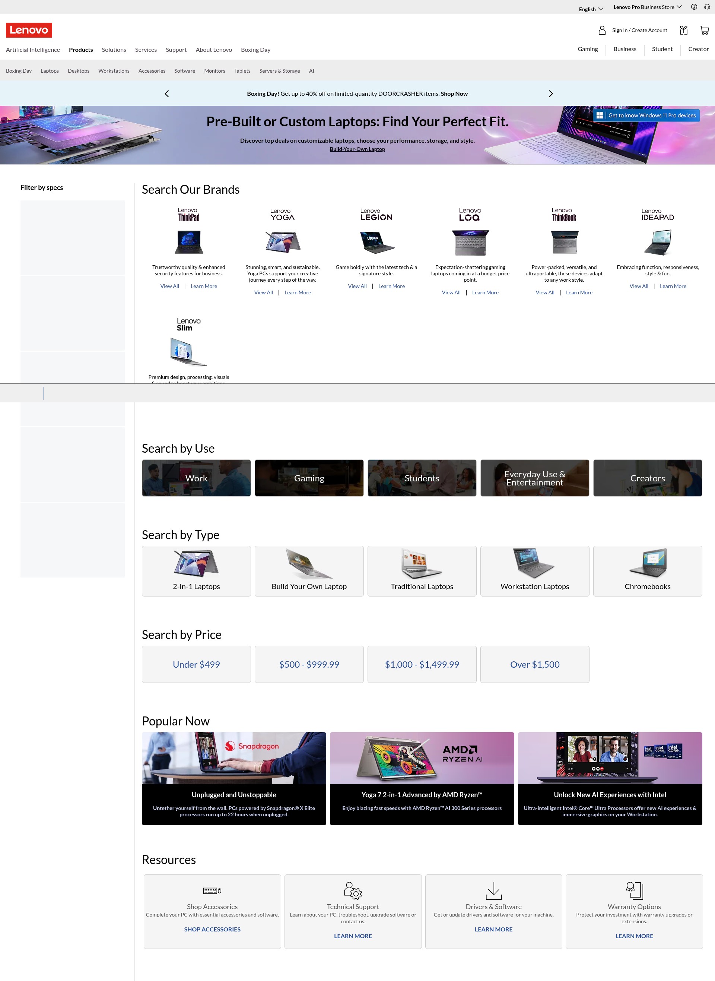Open the user account icon

click(x=601, y=30)
